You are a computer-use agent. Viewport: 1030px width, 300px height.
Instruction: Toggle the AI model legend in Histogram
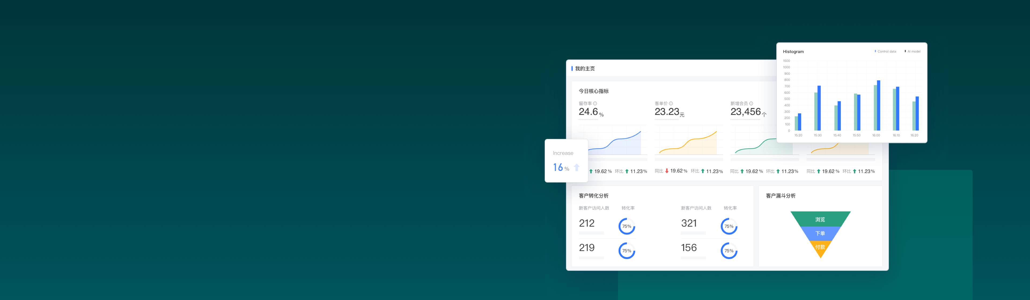pyautogui.click(x=913, y=51)
